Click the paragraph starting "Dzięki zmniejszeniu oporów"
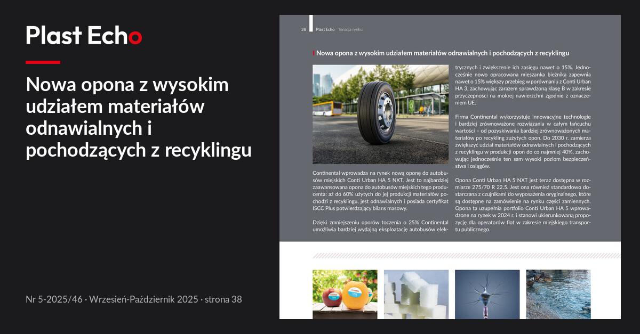This screenshot has width=640, height=334. tap(380, 226)
